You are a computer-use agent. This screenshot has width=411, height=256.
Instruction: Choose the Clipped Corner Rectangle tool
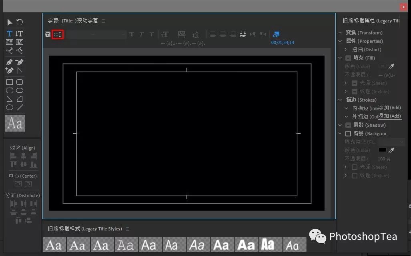pos(10,90)
